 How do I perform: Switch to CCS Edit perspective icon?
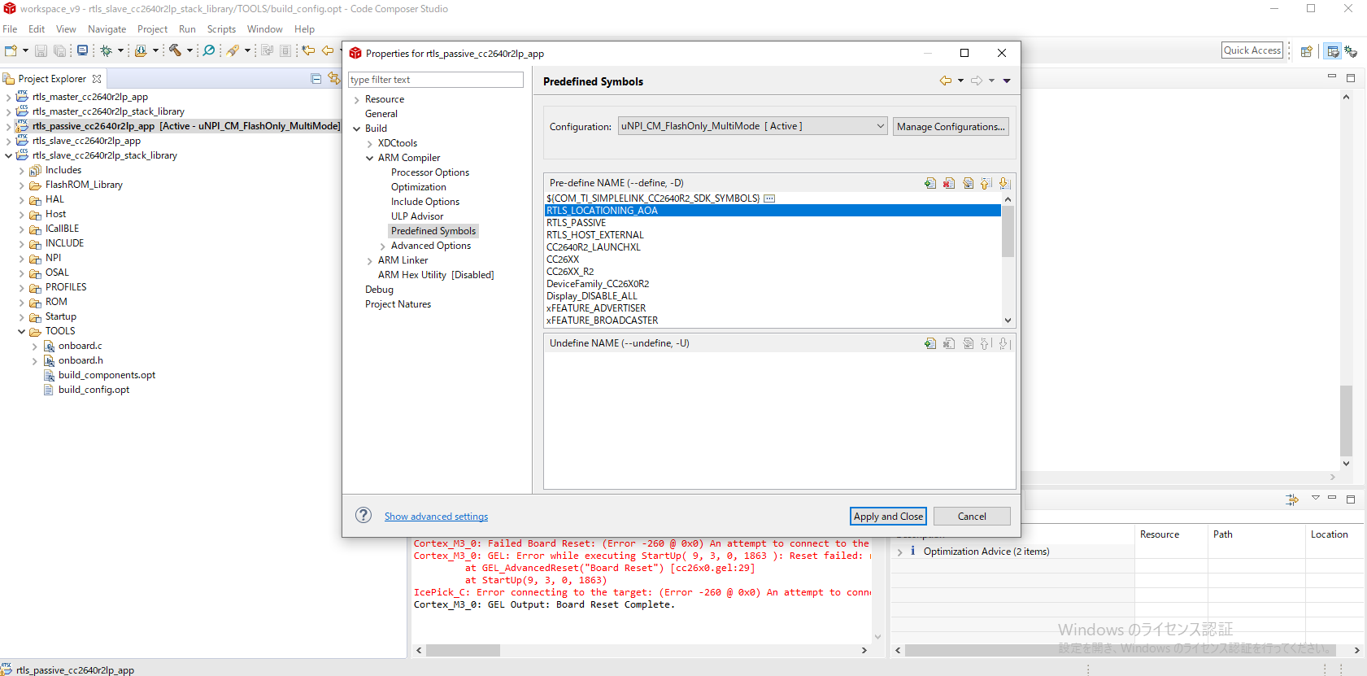coord(1332,50)
